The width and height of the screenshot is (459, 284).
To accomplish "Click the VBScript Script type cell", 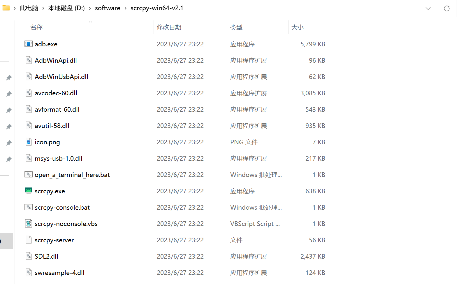I will click(255, 224).
